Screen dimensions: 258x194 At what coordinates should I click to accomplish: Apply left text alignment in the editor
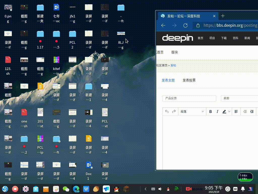236,111
